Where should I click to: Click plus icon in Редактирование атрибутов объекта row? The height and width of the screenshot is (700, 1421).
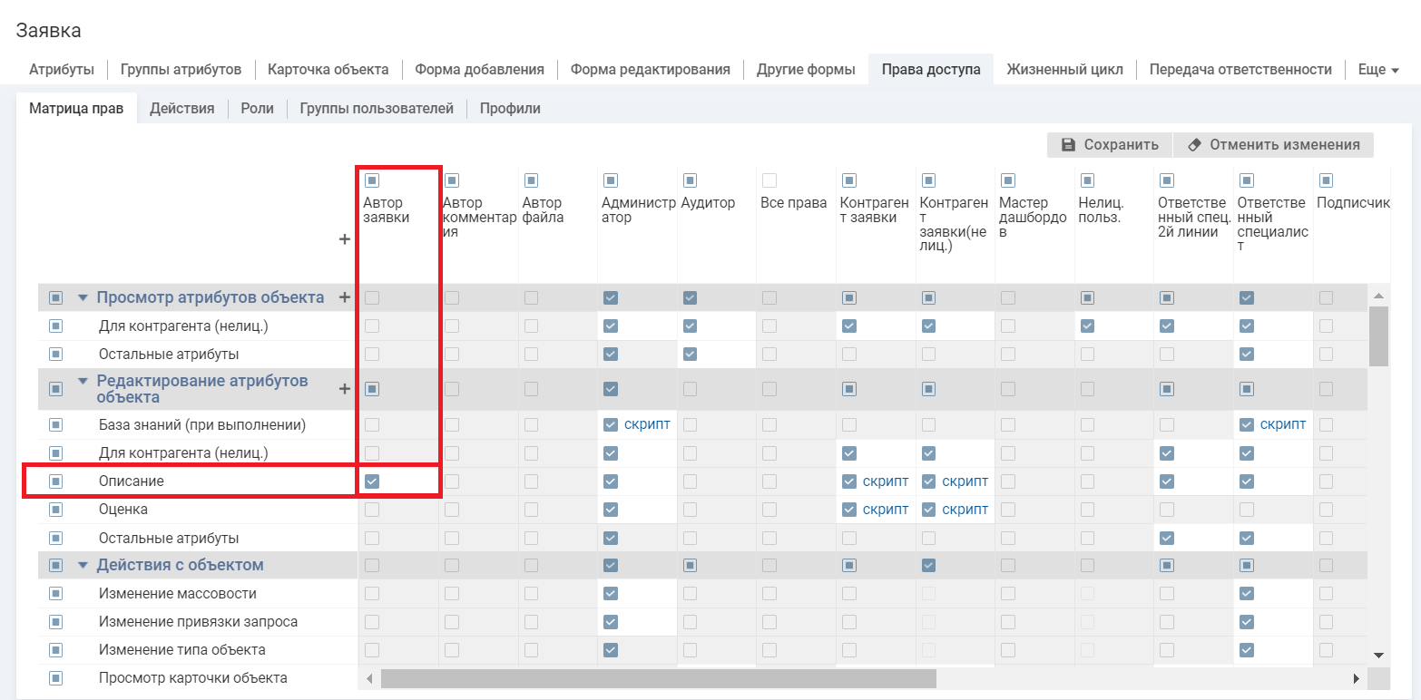click(344, 389)
